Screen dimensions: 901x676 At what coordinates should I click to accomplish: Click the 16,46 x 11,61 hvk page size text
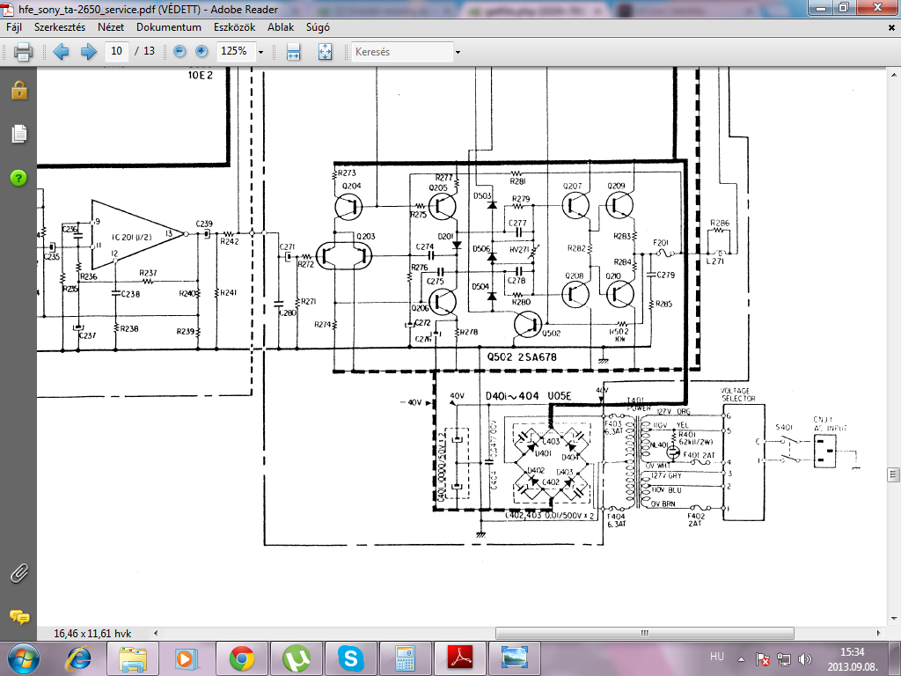92,634
